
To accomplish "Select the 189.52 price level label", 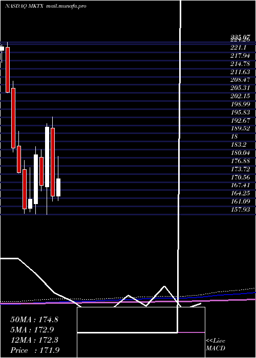I will pyautogui.click(x=241, y=128).
